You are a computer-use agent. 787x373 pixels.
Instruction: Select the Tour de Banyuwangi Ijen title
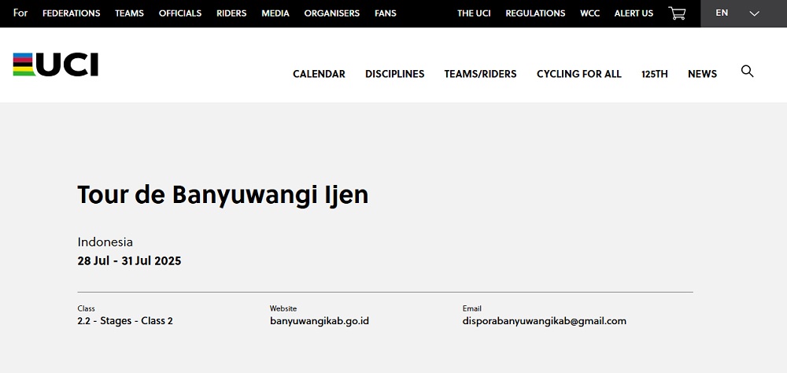coord(223,195)
